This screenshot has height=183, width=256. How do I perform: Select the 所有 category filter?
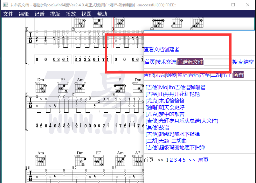tap(239, 75)
